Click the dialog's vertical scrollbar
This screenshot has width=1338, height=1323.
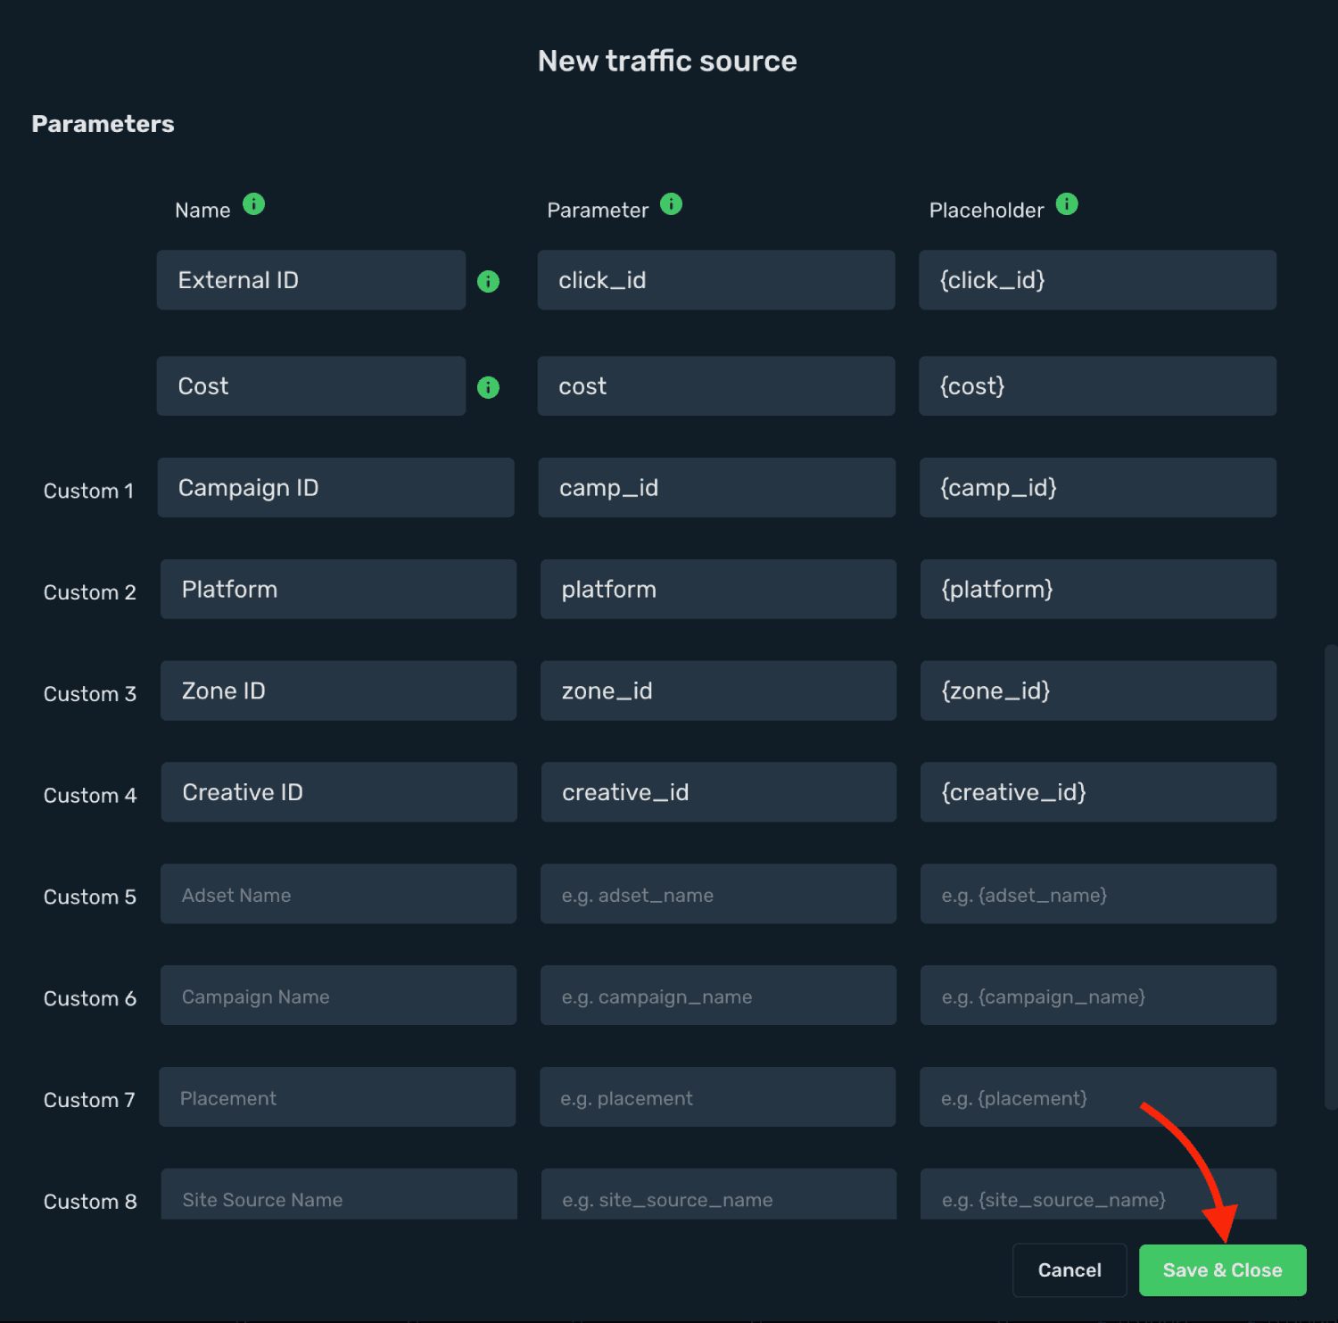pos(1331,877)
